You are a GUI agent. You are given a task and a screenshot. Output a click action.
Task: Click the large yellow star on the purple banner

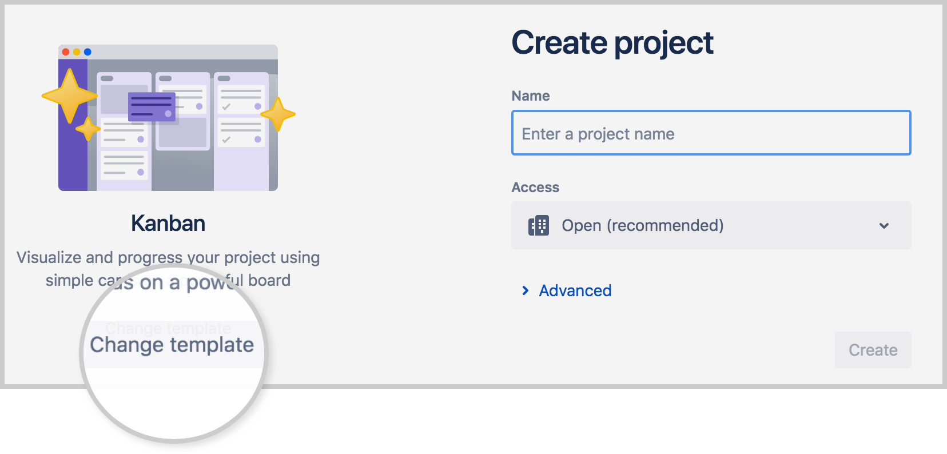[x=70, y=96]
